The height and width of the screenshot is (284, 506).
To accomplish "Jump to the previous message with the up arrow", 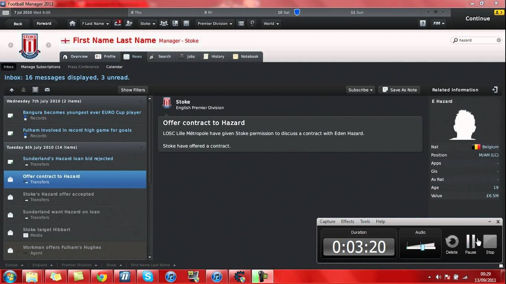I will [11, 90].
